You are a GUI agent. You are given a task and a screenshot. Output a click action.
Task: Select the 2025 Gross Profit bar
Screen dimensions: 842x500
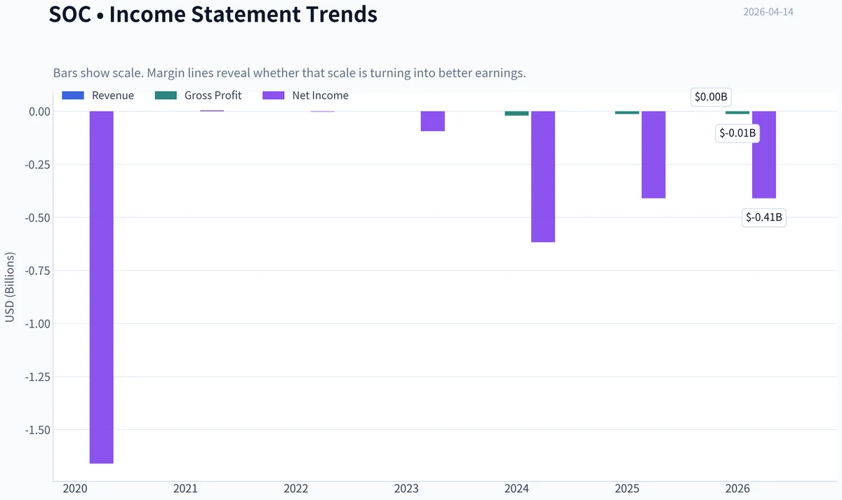[627, 113]
